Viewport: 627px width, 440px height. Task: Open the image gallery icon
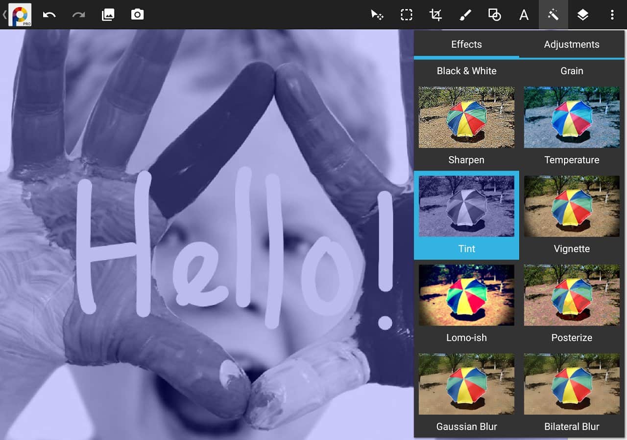[x=108, y=15]
